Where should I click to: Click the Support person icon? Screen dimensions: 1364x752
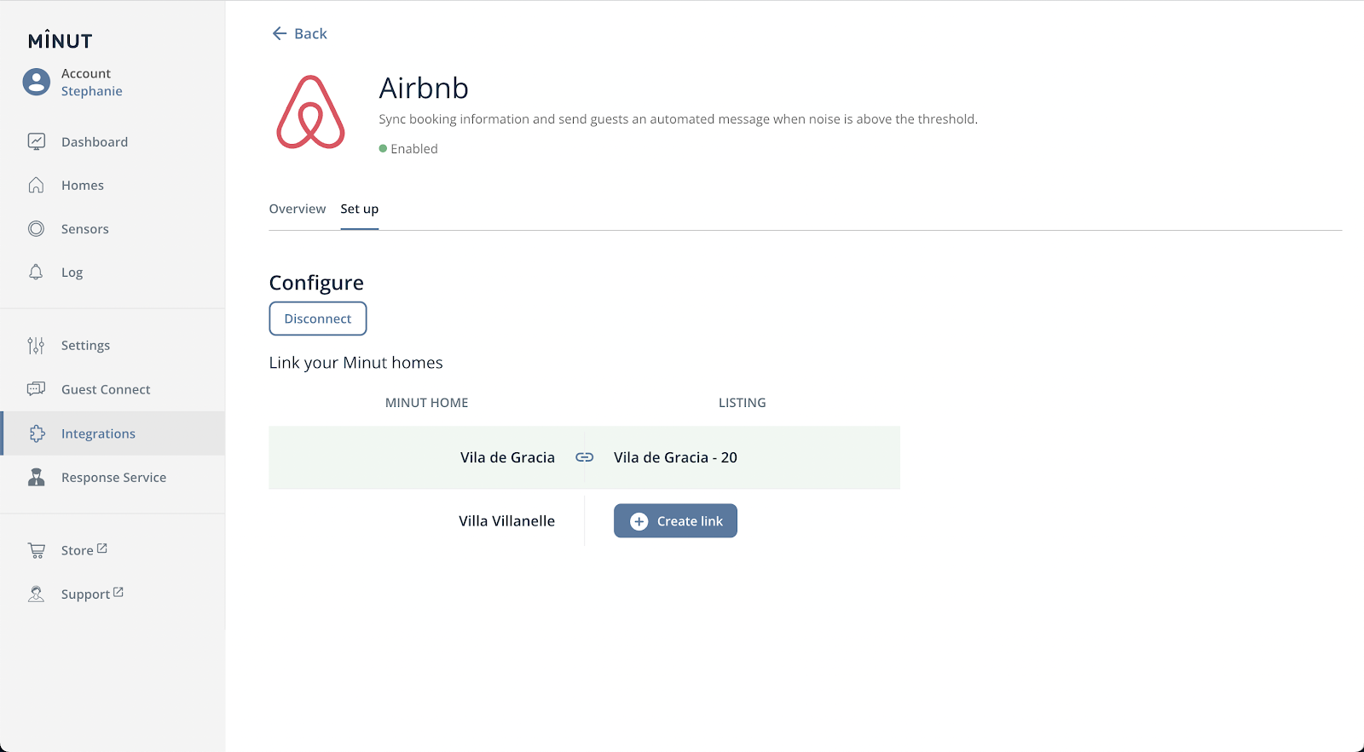(36, 594)
